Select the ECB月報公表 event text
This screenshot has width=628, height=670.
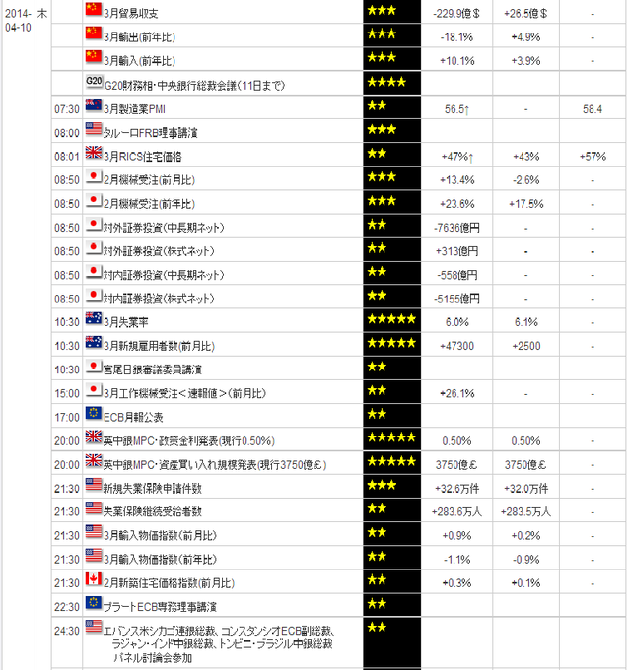point(133,417)
